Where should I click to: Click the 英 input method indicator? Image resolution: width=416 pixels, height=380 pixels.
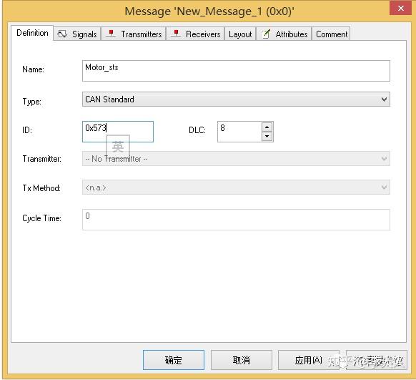(x=118, y=146)
